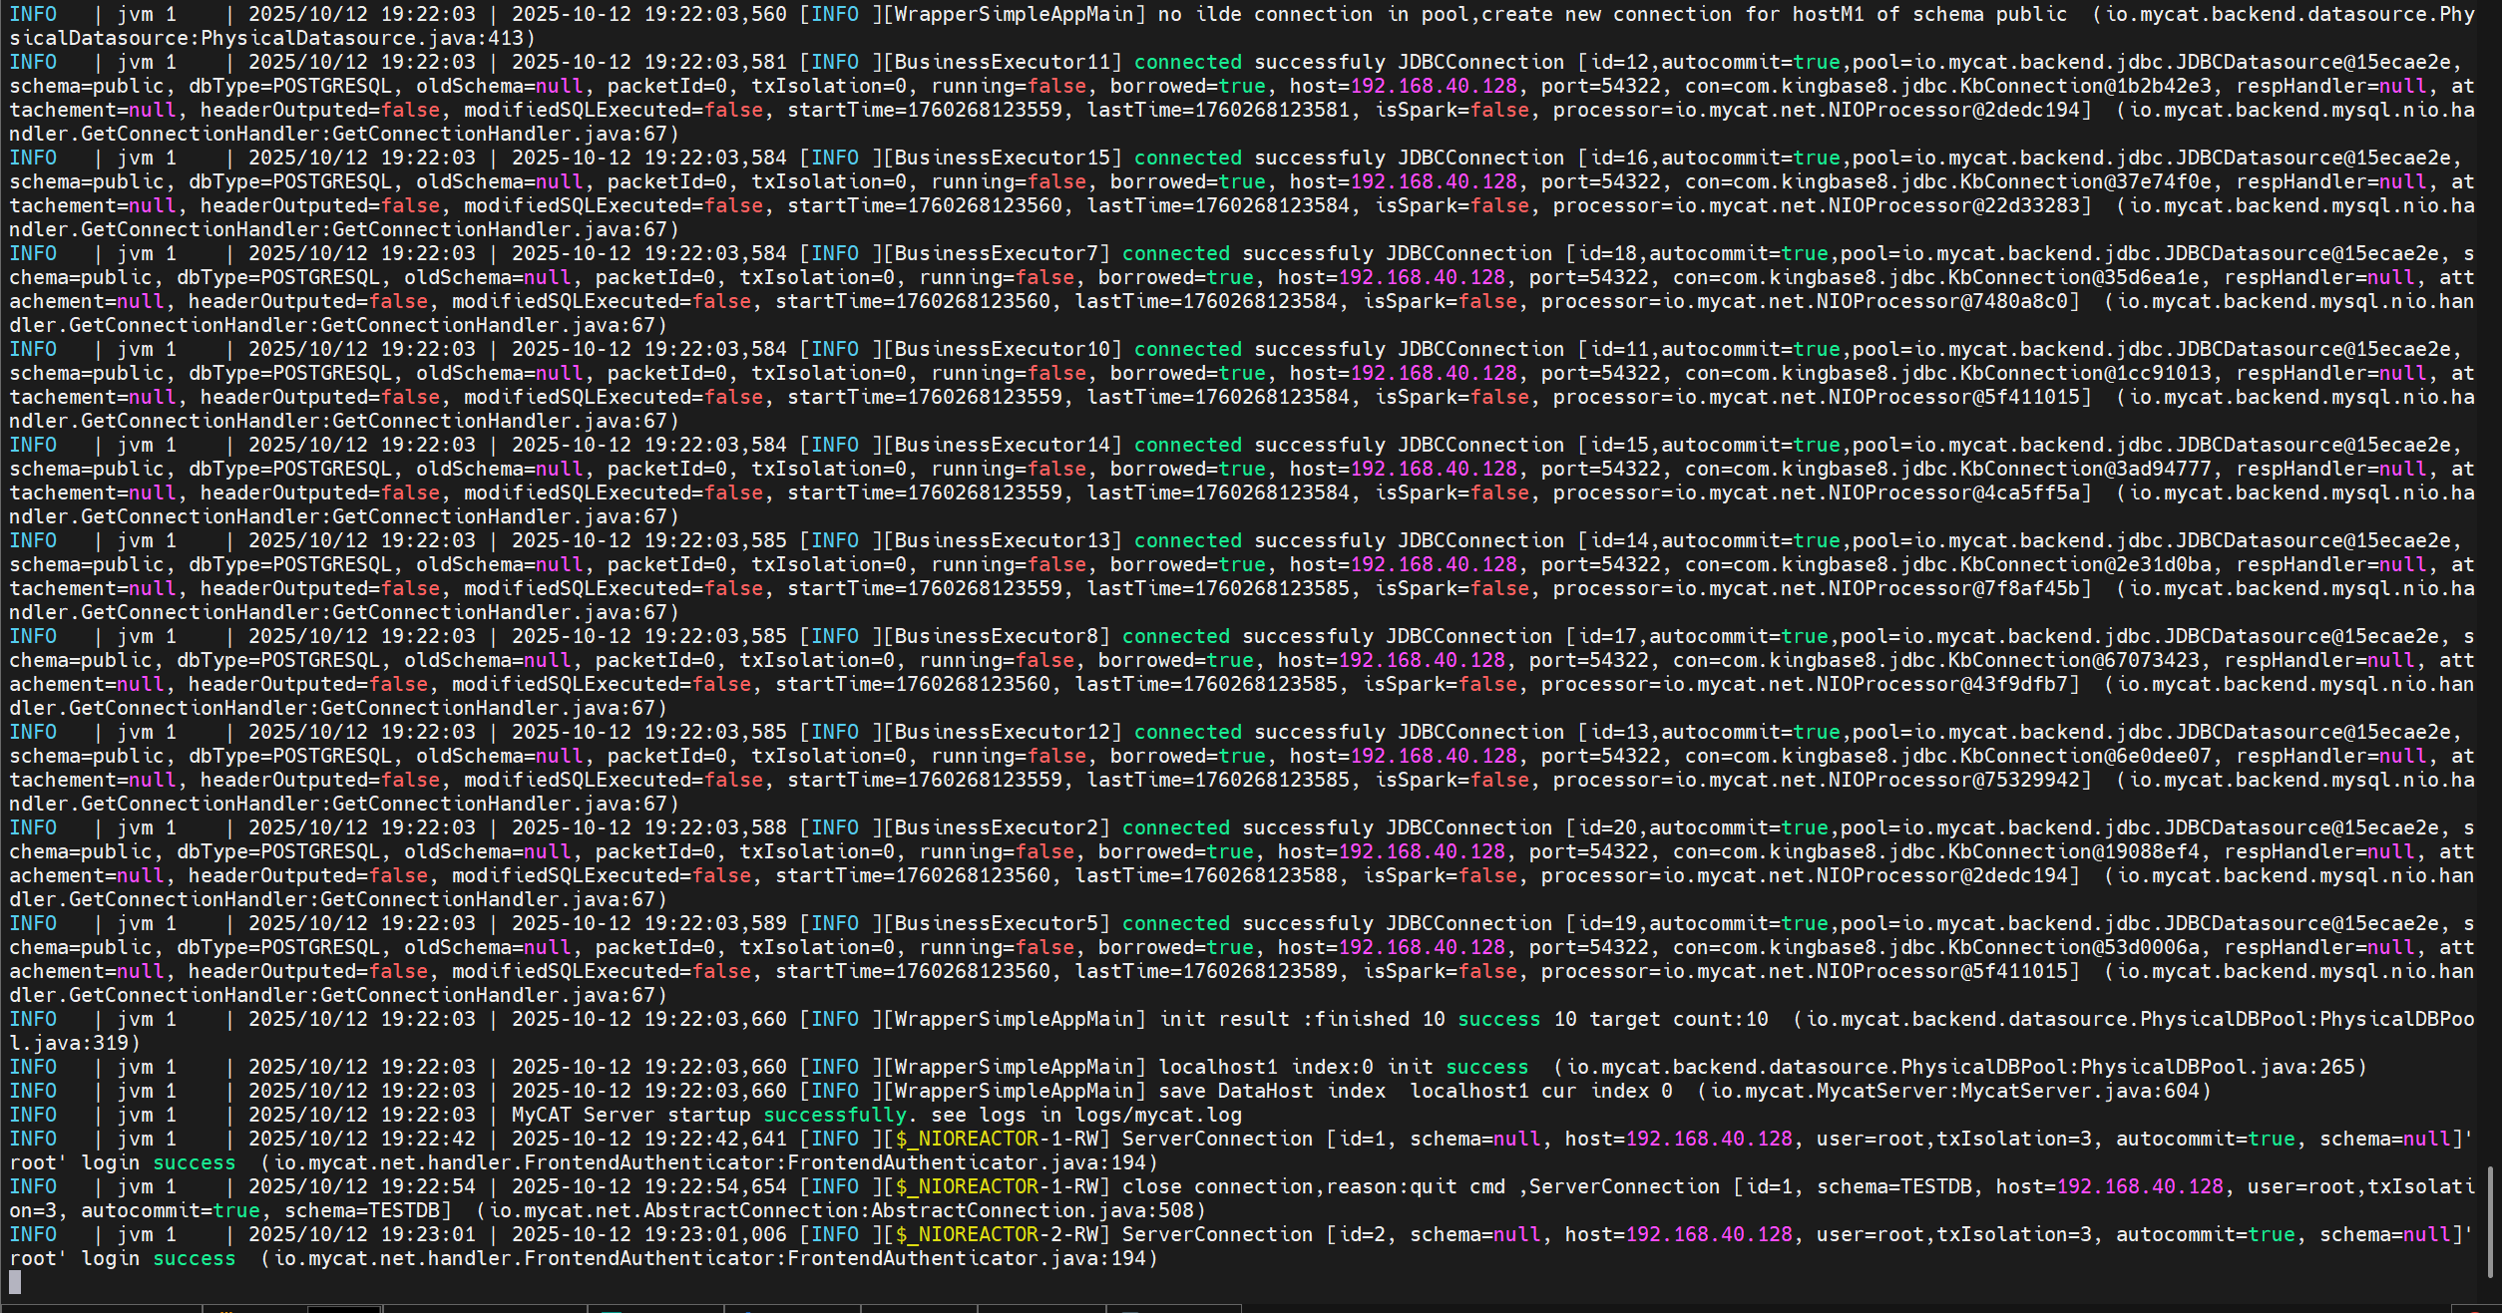Click the 'close connection,reason:quit cmd' text

[1313, 1186]
